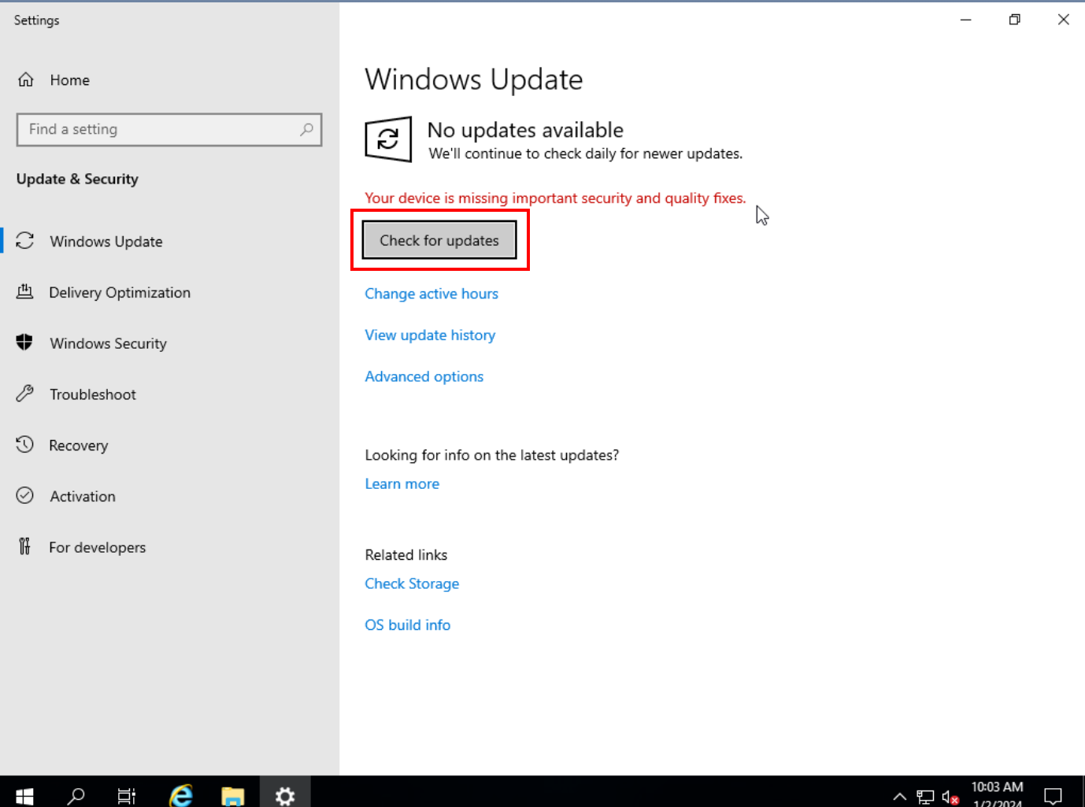Screen dimensions: 1085x807
Task: Click the OS build info link
Action: 407,625
